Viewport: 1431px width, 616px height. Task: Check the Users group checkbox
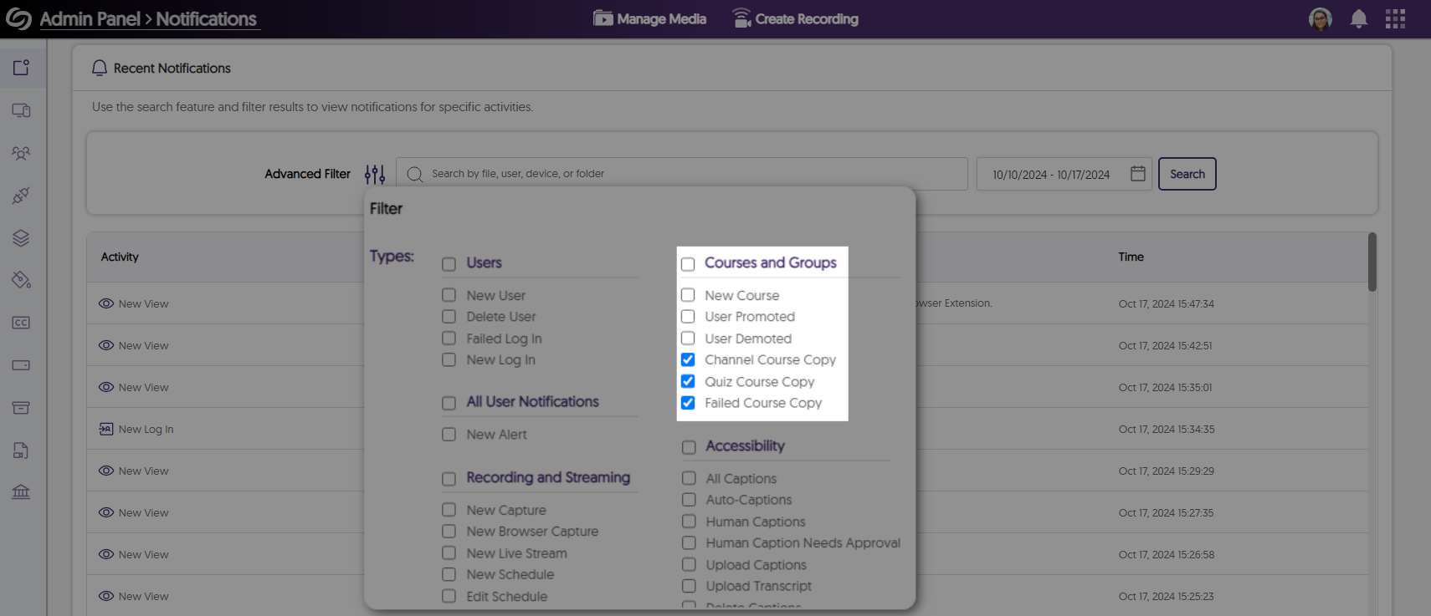[449, 264]
